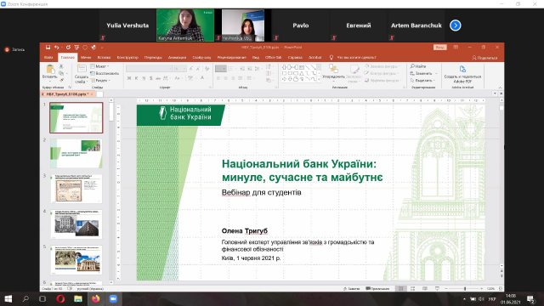544x306 pixels.
Task: Click the Format Painter brush icon
Action: click(x=61, y=80)
